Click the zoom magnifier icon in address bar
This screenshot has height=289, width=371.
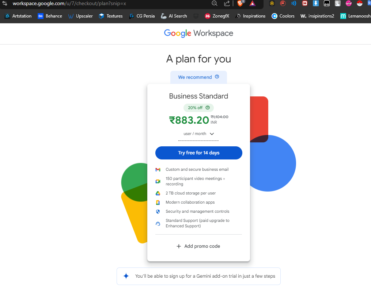[x=214, y=3]
